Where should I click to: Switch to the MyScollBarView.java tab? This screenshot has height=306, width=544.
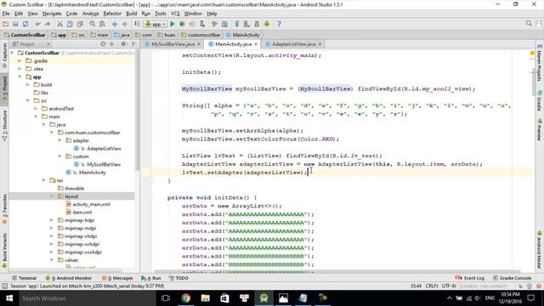pyautogui.click(x=173, y=44)
